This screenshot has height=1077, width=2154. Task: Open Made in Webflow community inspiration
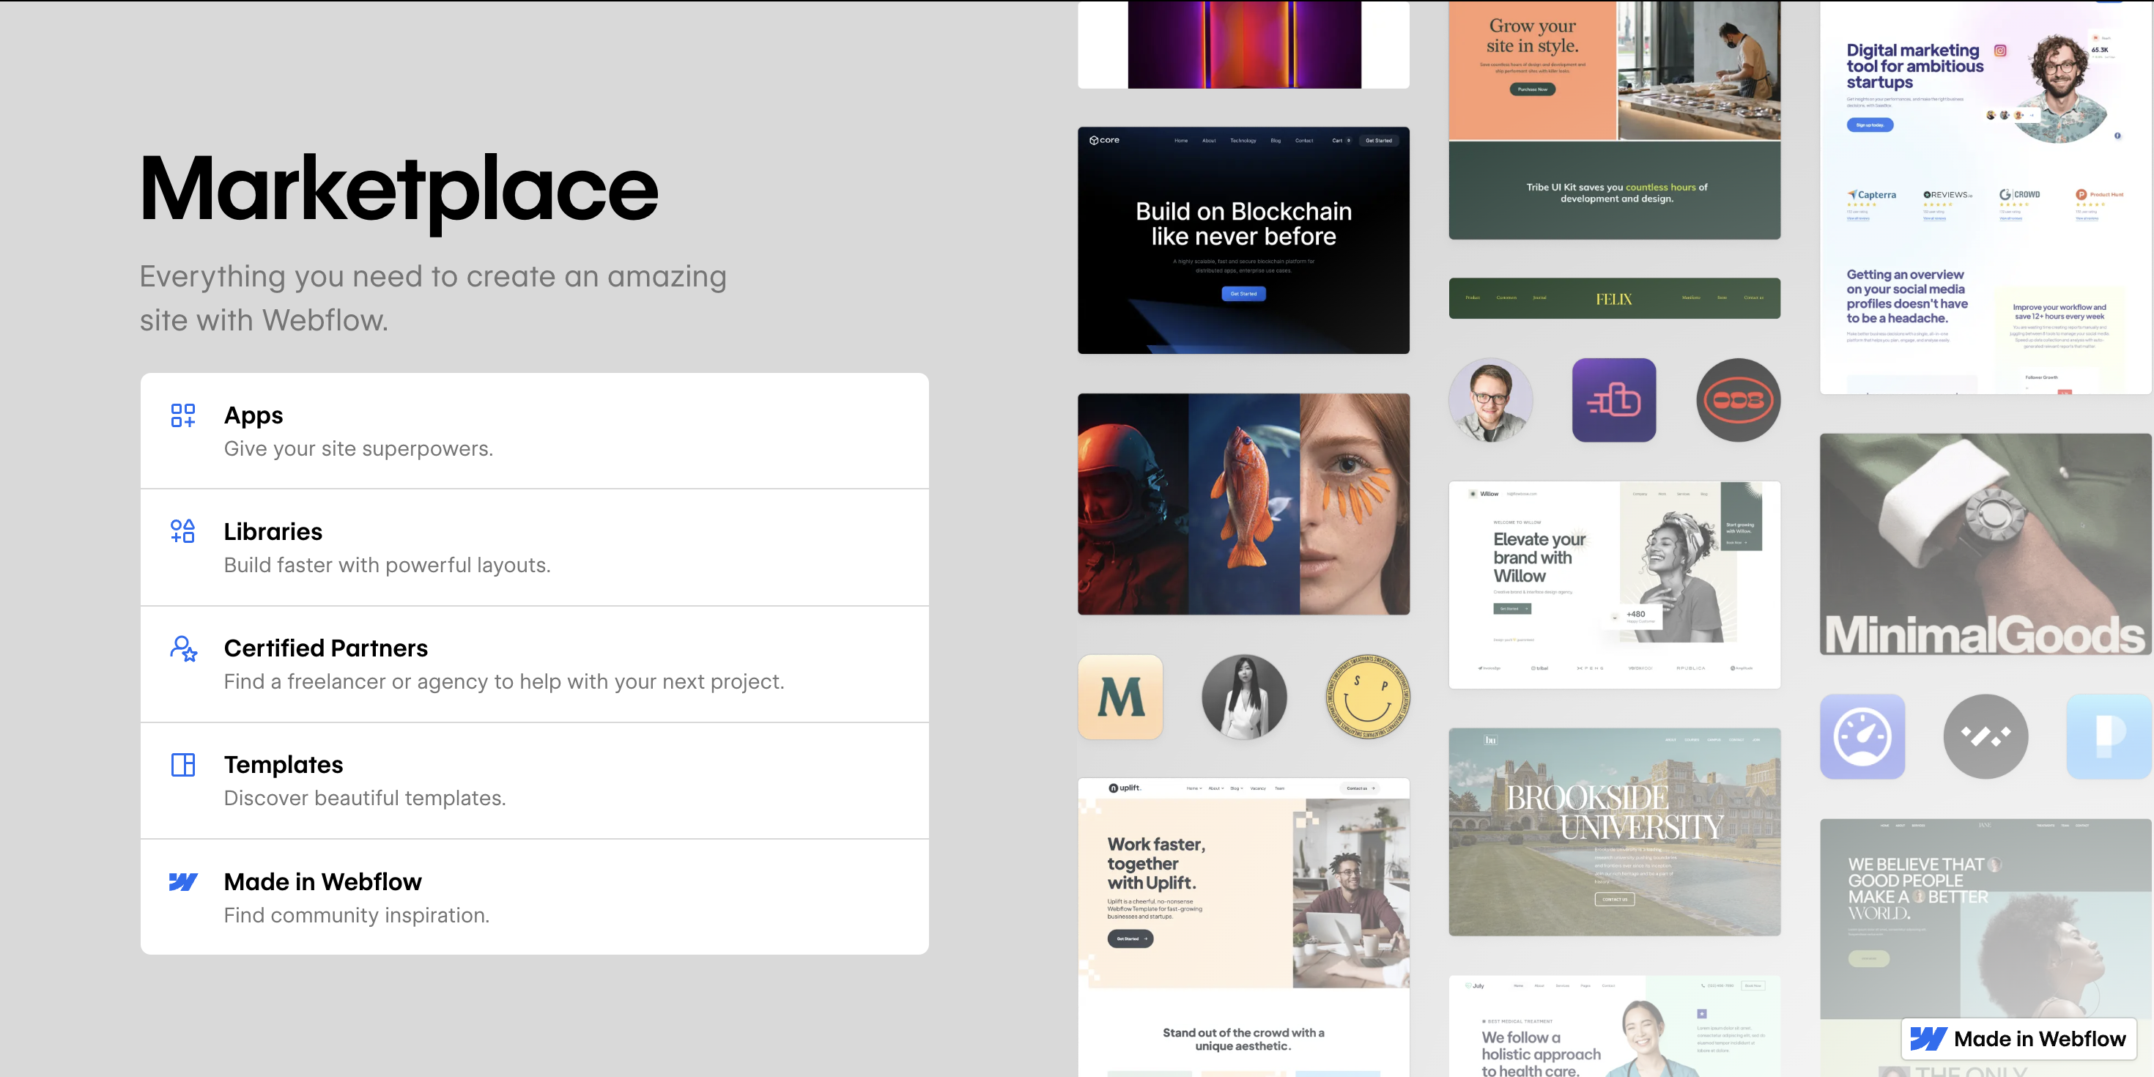coord(534,897)
